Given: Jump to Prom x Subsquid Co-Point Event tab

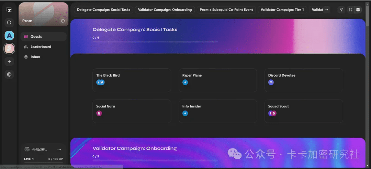Looking at the screenshot, I should [x=226, y=10].
